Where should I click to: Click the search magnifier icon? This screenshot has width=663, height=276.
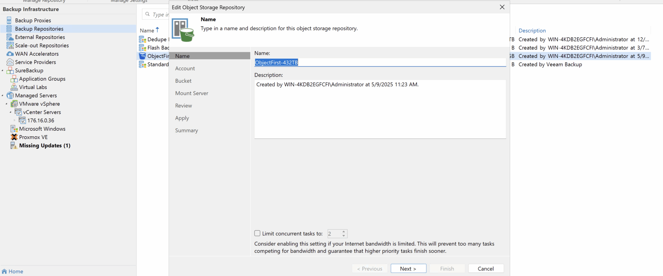[147, 14]
